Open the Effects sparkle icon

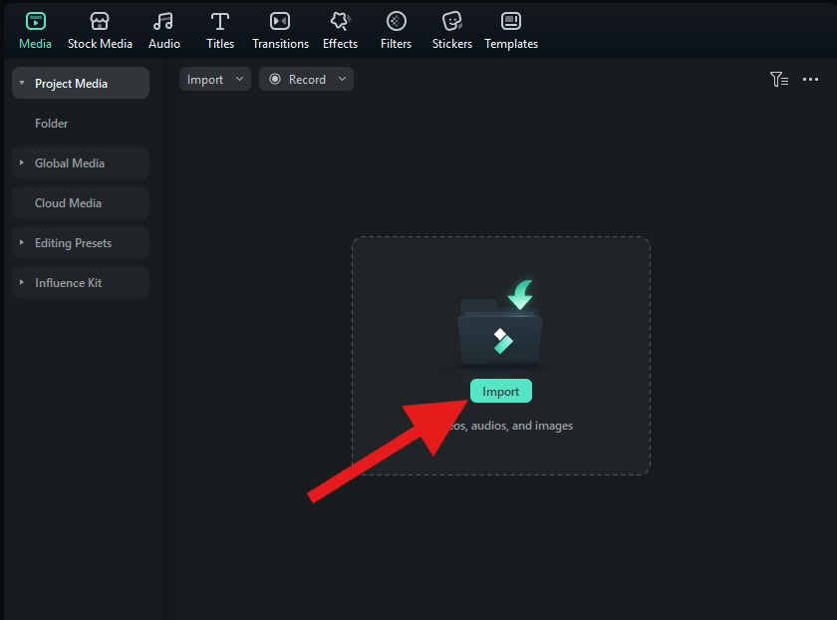point(340,21)
